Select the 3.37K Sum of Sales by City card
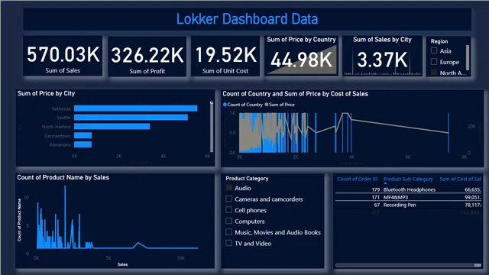489x275 pixels. 382,56
